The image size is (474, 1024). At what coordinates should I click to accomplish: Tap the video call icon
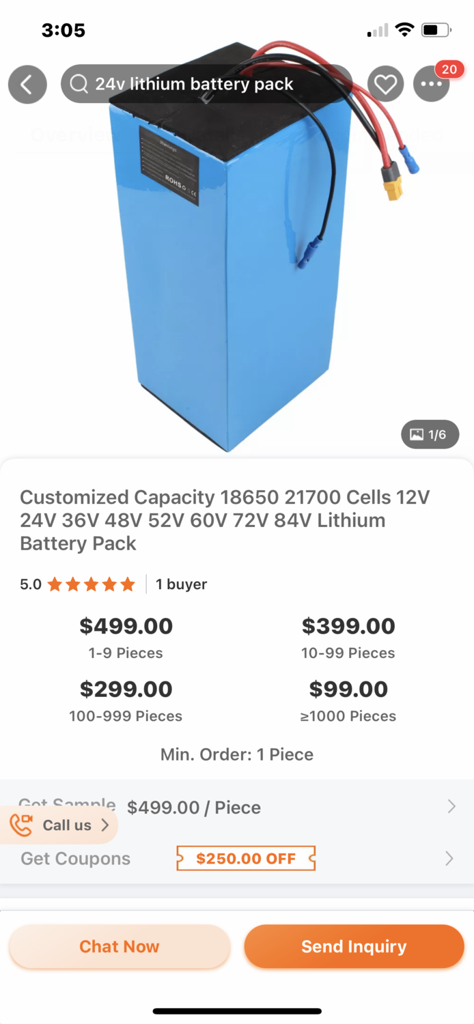pos(22,825)
